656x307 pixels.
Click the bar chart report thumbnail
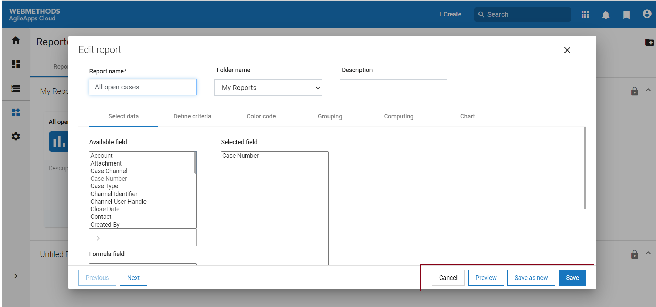tap(58, 141)
